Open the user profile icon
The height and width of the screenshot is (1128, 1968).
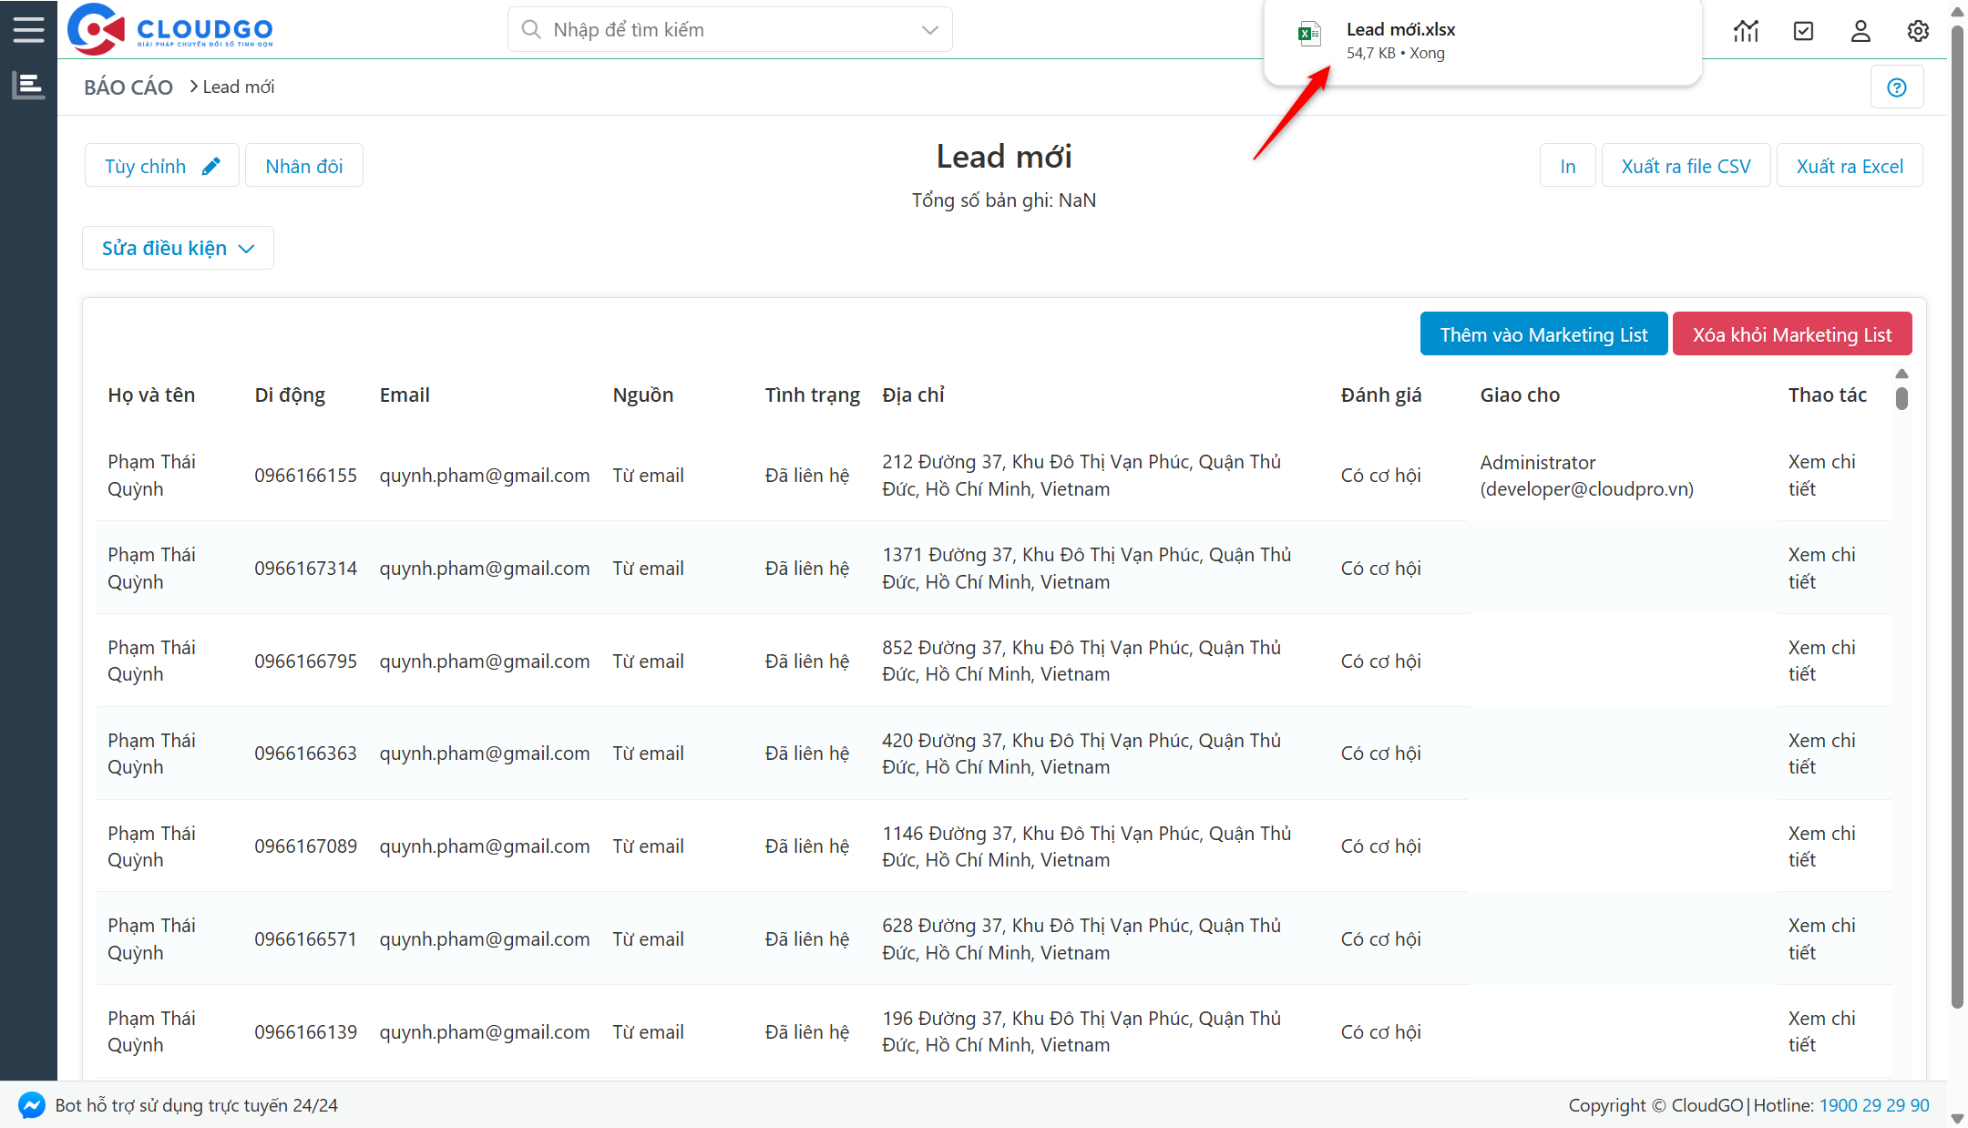click(x=1860, y=30)
